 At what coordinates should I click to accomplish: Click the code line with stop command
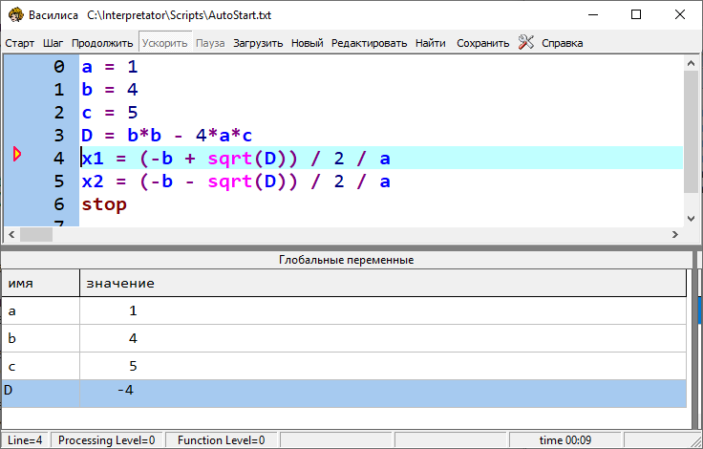[104, 204]
